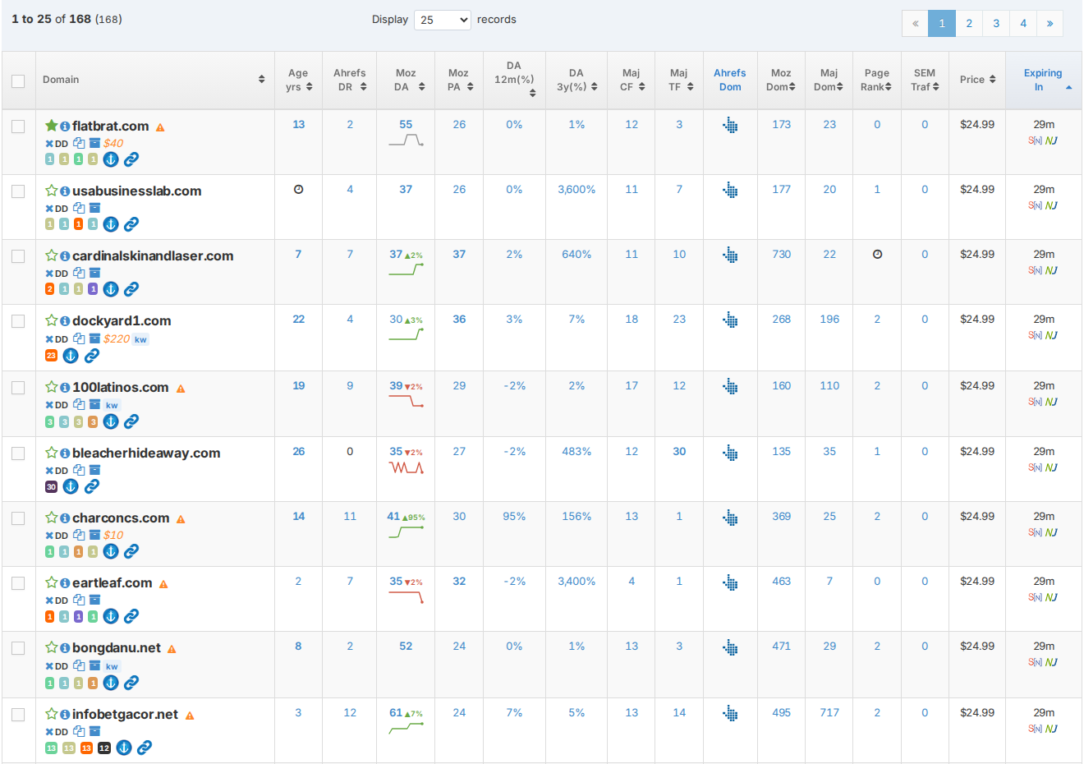
Task: Click chain link icon for infobetgacor.net
Action: pos(145,748)
